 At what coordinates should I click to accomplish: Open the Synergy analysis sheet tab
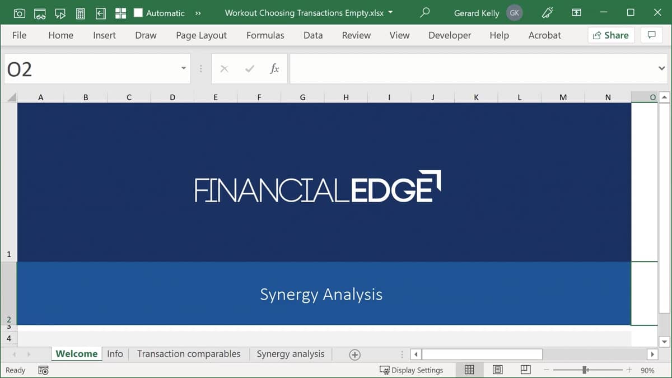click(x=291, y=354)
